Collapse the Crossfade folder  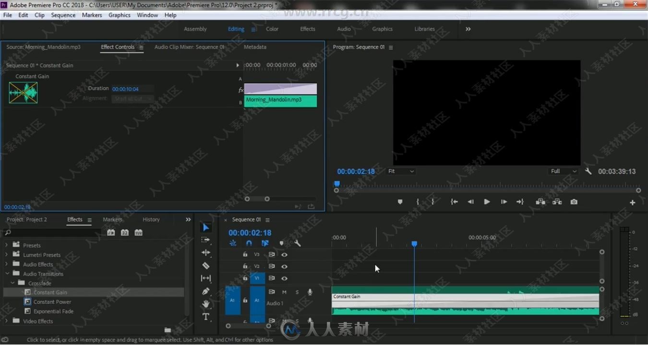(x=12, y=283)
